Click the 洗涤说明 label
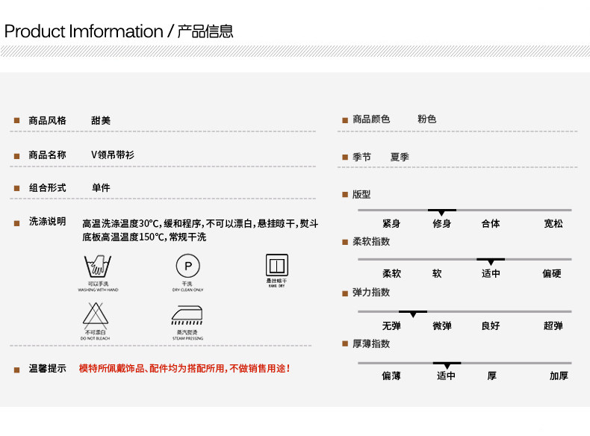 [x=47, y=221]
